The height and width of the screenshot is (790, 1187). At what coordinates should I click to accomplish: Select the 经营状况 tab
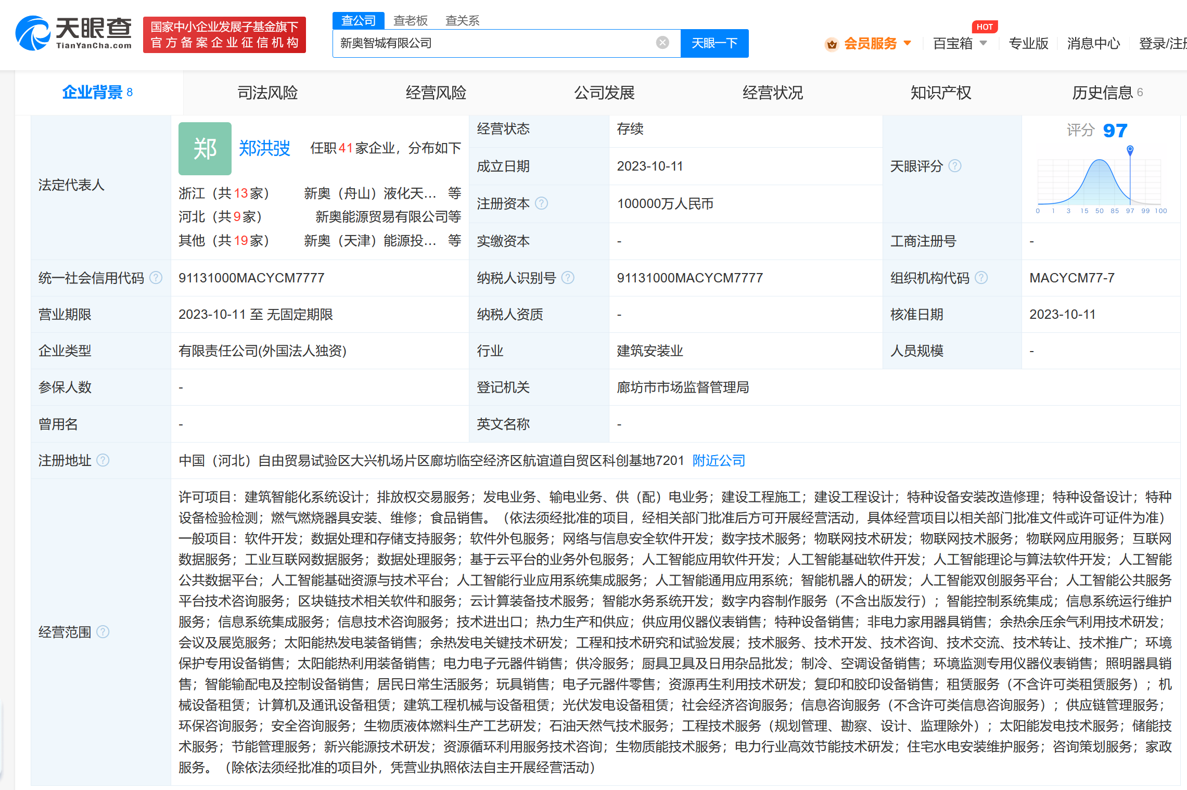pos(773,93)
